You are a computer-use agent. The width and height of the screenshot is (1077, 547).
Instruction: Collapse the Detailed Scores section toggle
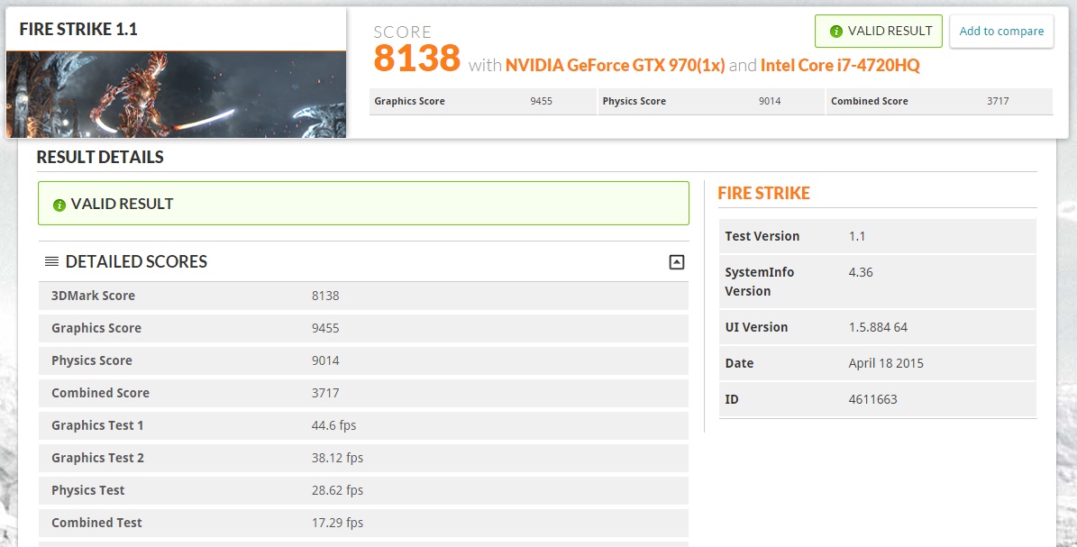(x=677, y=262)
